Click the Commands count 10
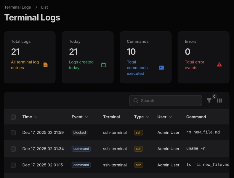Image resolution: width=234 pixels, height=178 pixels. coord(131,52)
